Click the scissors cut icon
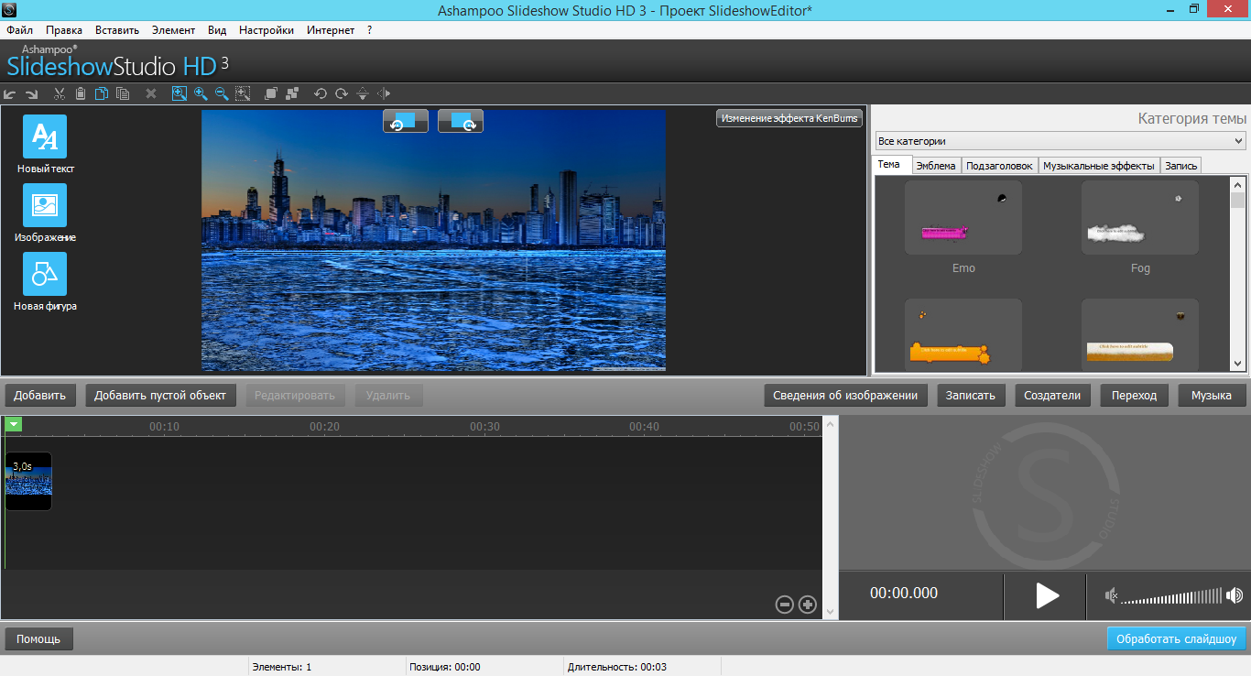Screen dimensions: 1251x676 click(x=60, y=93)
